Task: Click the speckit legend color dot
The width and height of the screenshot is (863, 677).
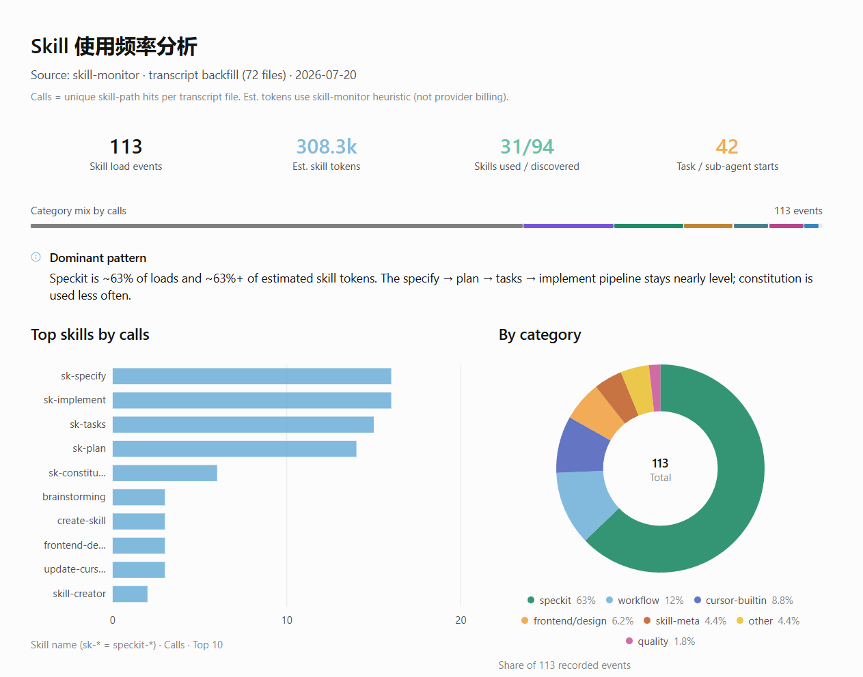Action: [x=530, y=601]
